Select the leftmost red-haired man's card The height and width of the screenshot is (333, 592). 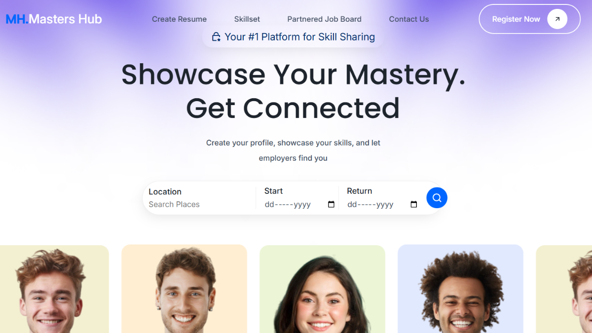click(x=54, y=289)
